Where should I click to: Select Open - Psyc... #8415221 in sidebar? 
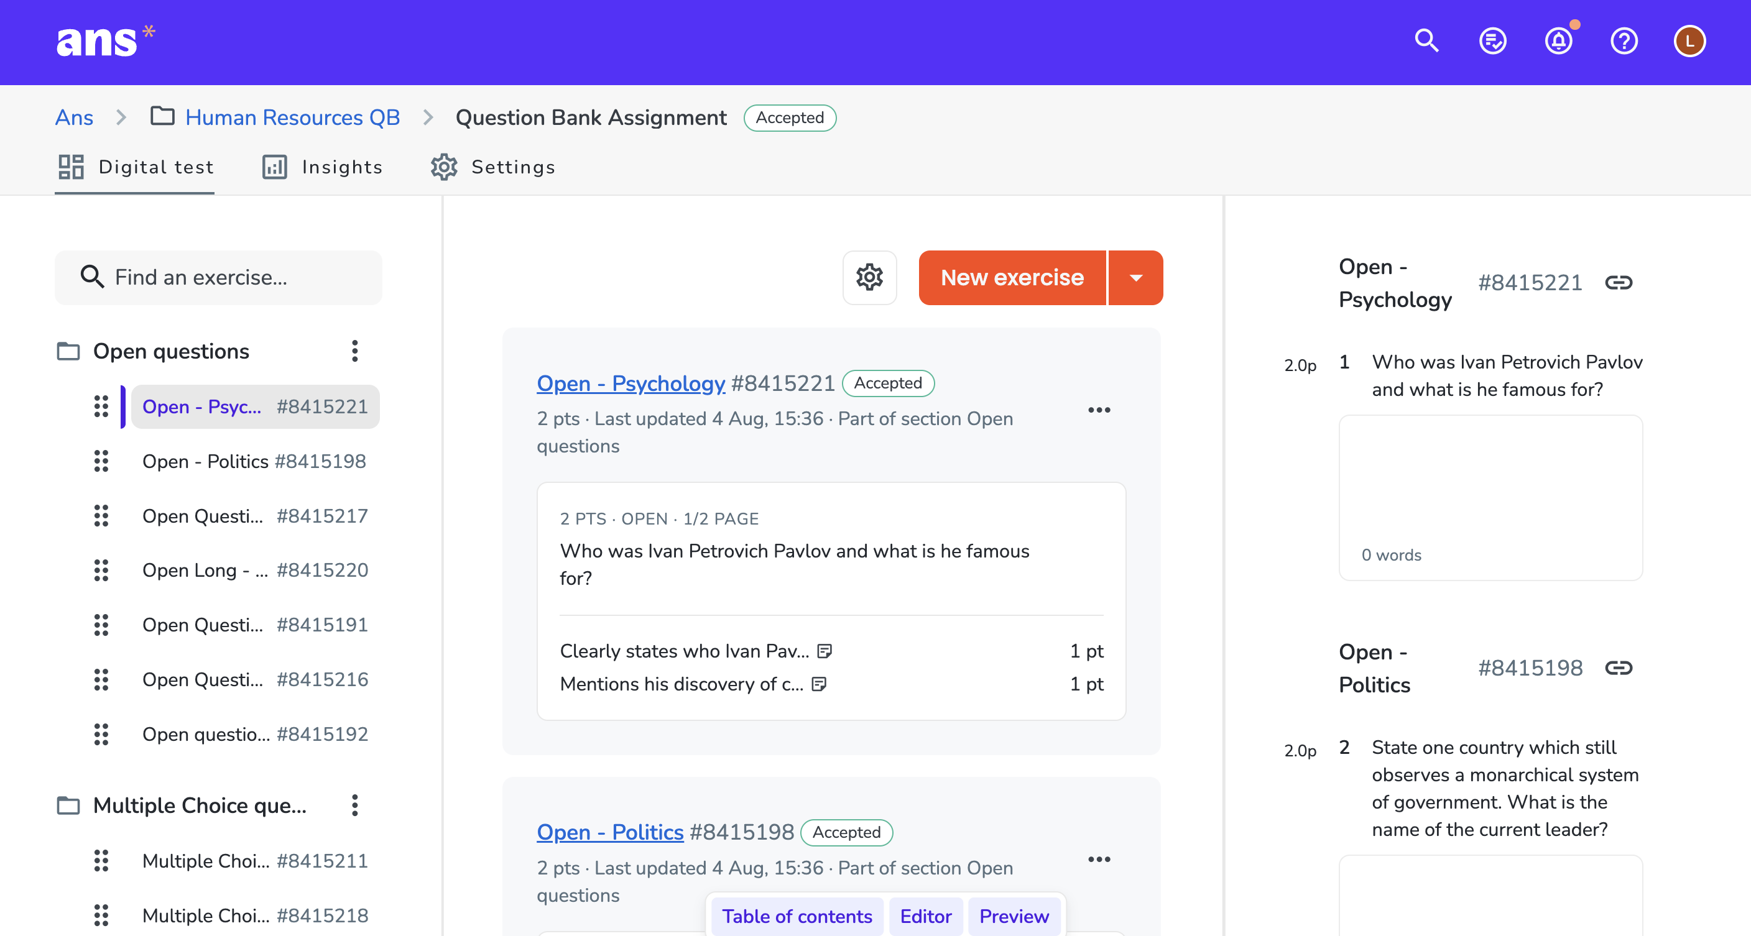tap(255, 406)
